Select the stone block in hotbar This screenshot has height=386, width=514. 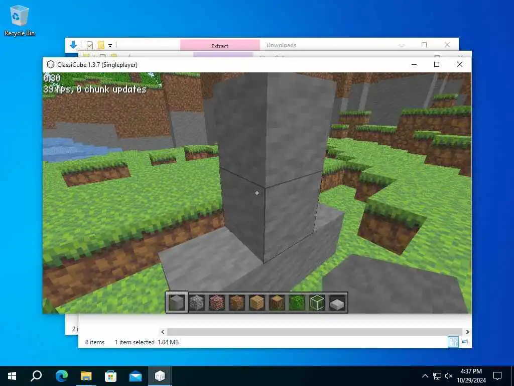coord(177,302)
